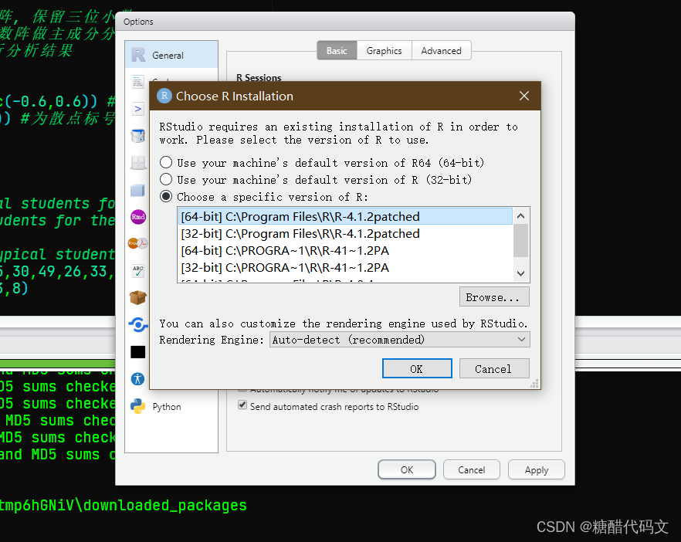The width and height of the screenshot is (681, 542).
Task: Select 64-bit PROGRA~1 R-41~1.2PA entry
Action: pos(345,251)
